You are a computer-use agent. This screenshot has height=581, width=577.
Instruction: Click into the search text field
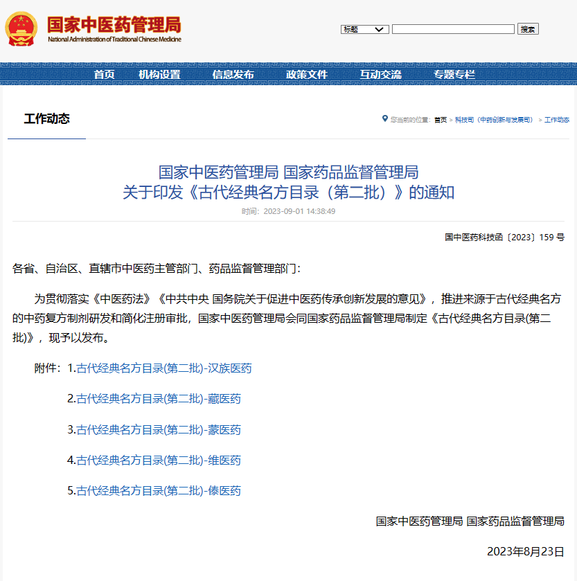pyautogui.click(x=453, y=29)
